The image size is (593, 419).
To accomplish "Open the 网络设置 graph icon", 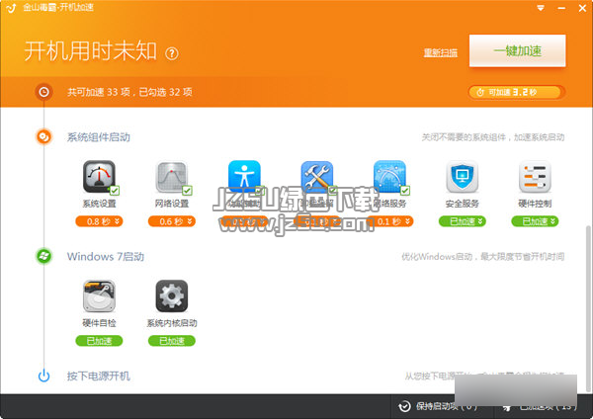I will point(172,177).
